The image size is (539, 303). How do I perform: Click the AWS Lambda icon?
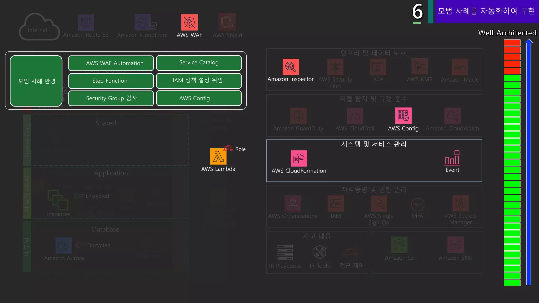coord(218,156)
